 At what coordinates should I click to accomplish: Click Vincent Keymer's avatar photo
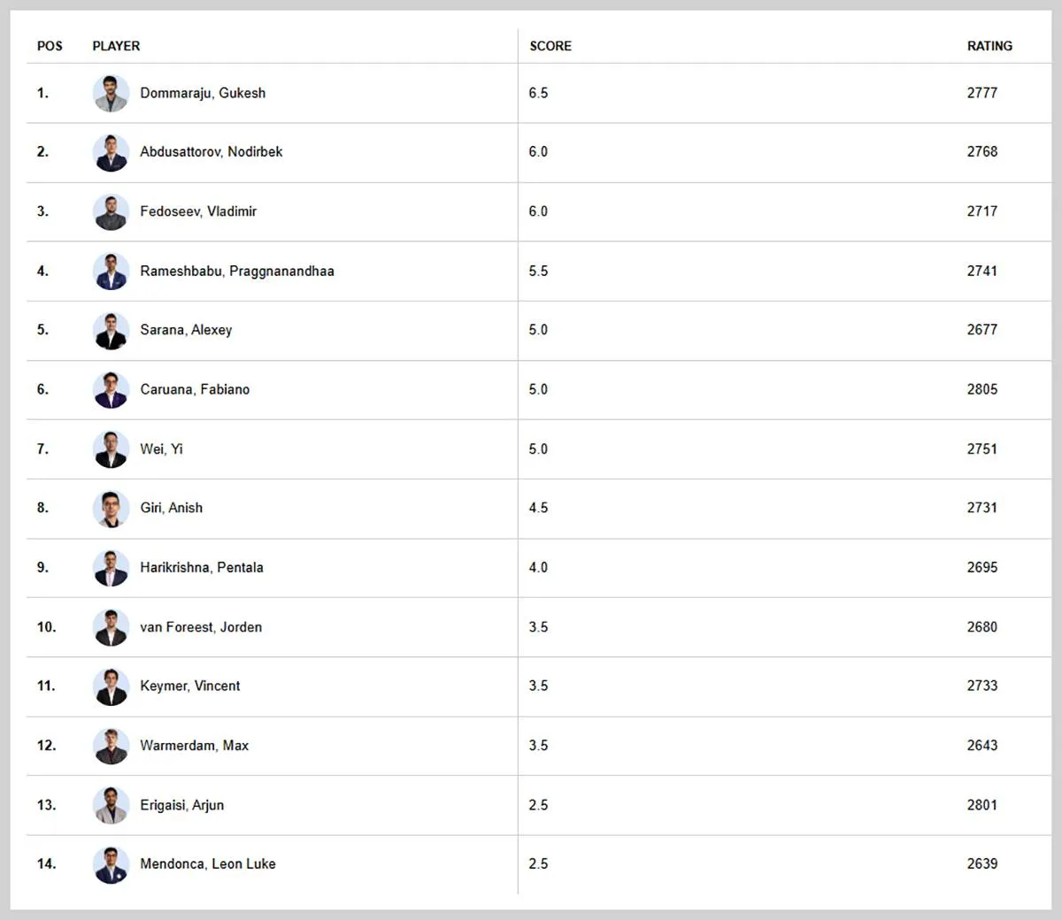(111, 686)
